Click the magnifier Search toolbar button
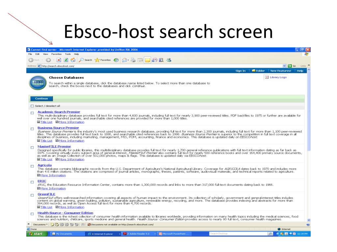The image size is (337, 252). (x=85, y=60)
